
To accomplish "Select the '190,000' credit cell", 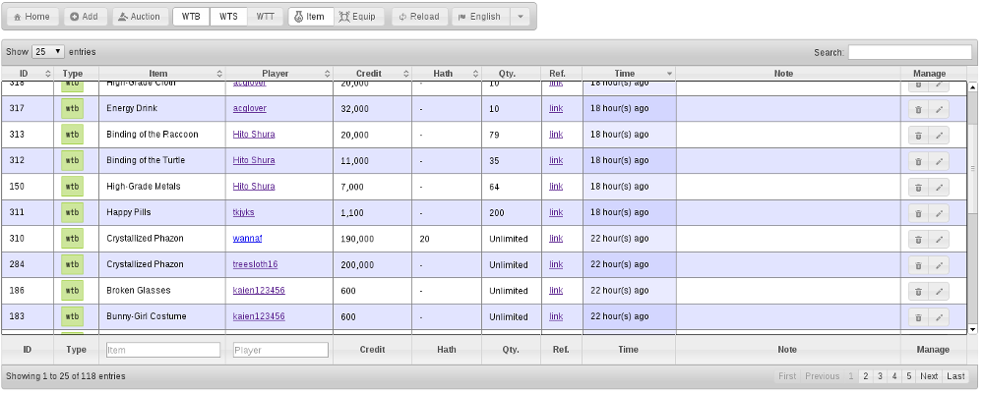I will click(373, 239).
